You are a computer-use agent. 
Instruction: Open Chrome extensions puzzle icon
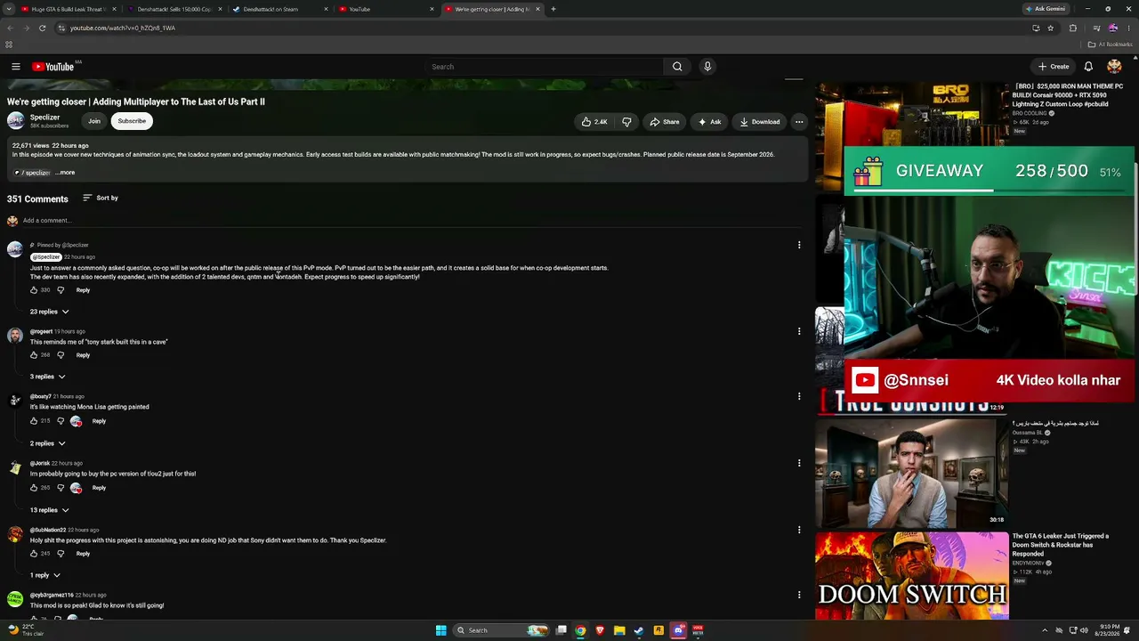(1073, 28)
